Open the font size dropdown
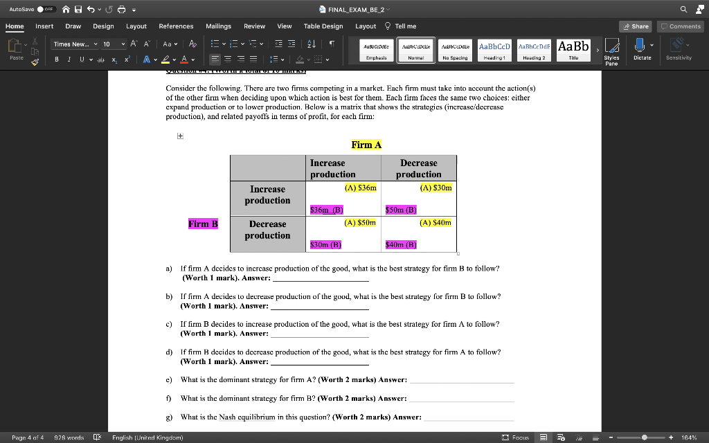The height and width of the screenshot is (443, 709). tap(122, 44)
